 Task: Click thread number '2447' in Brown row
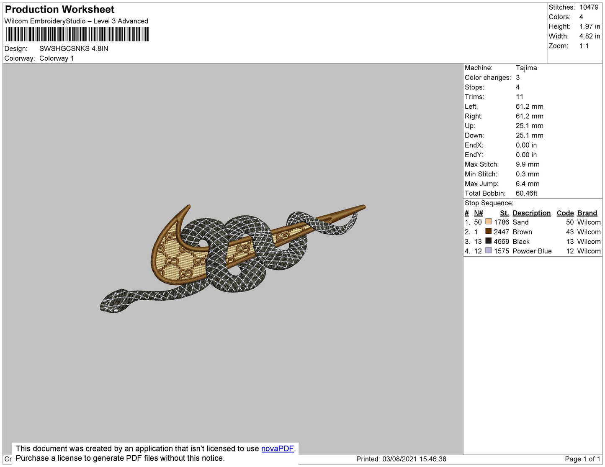pos(501,232)
